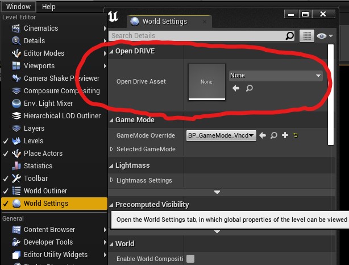This screenshot has height=265, width=349.
Task: Open the Content Browser submenu arrow
Action: coord(105,230)
